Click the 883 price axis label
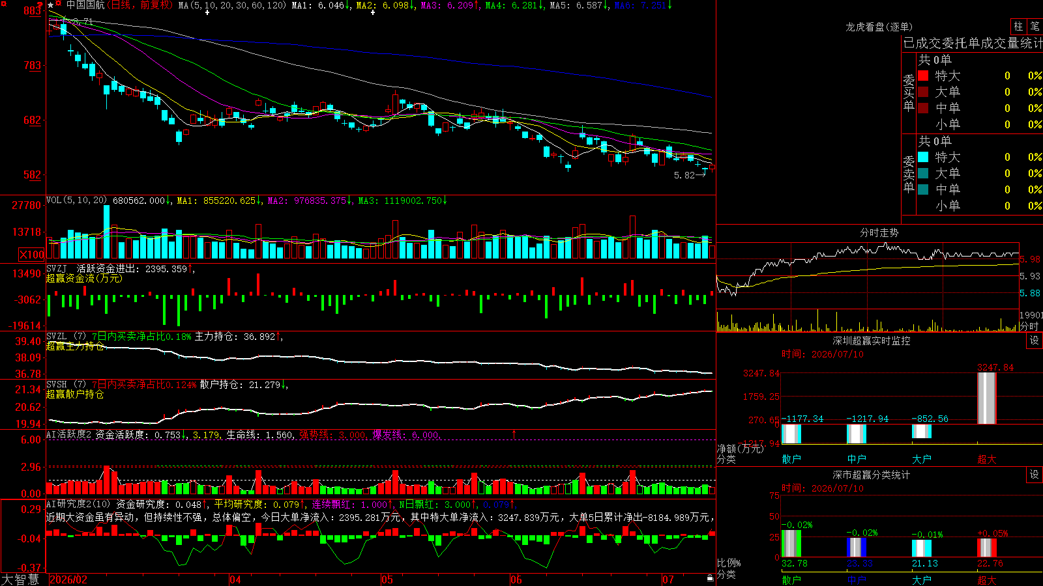The width and height of the screenshot is (1043, 586). pyautogui.click(x=32, y=10)
